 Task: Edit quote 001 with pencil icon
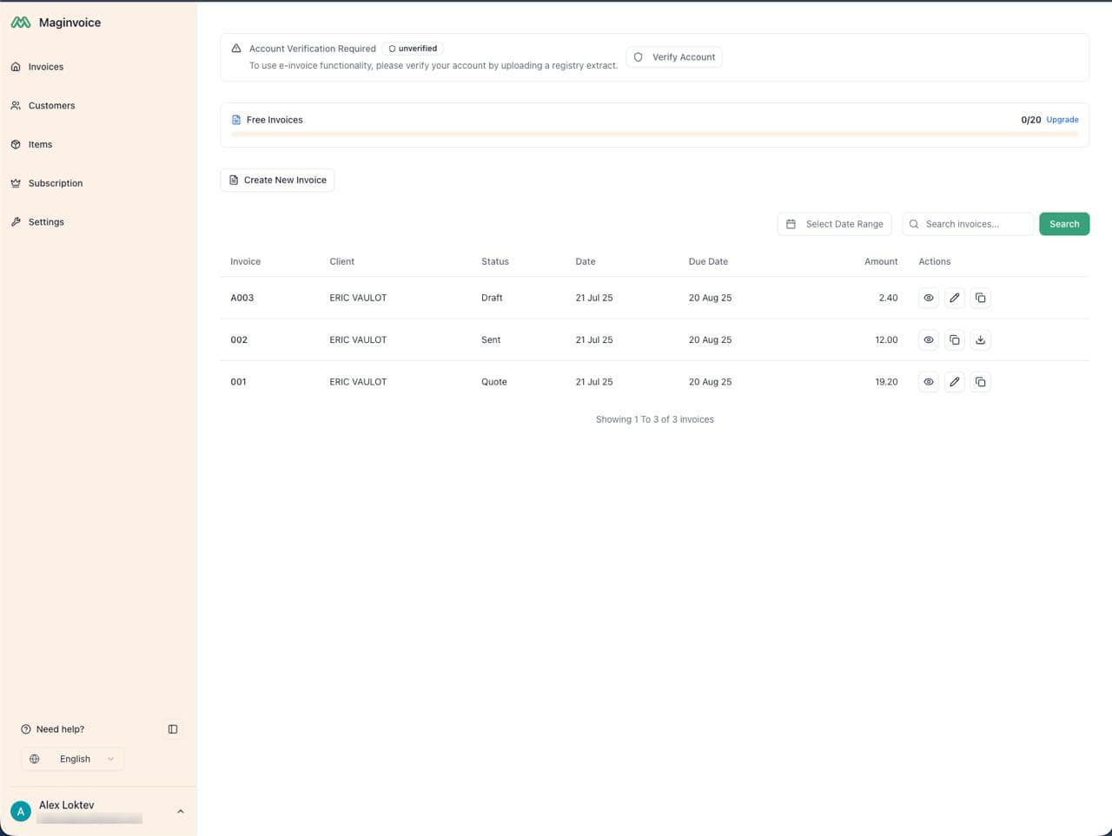955,382
